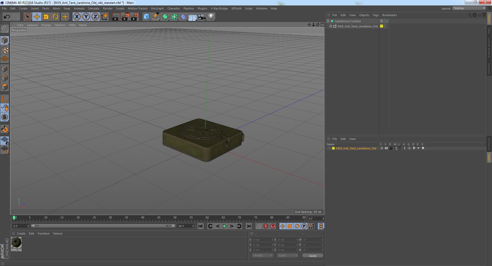The width and height of the screenshot is (492, 266).
Task: Open the Scale mode dropdown
Action: pos(287,256)
